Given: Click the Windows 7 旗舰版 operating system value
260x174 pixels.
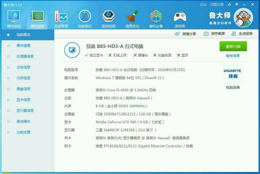Looking at the screenshot, I should [x=130, y=78].
